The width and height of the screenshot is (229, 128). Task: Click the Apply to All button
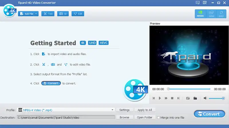point(145,110)
